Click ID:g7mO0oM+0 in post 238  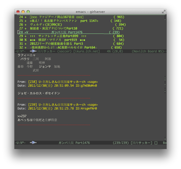click(x=86, y=86)
